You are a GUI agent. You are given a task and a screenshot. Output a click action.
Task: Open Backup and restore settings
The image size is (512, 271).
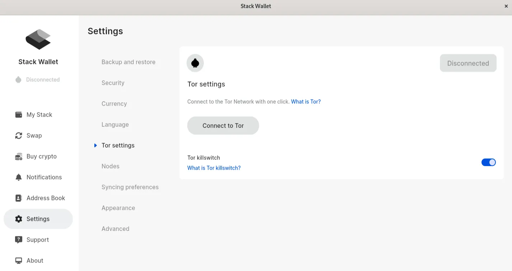pyautogui.click(x=128, y=62)
